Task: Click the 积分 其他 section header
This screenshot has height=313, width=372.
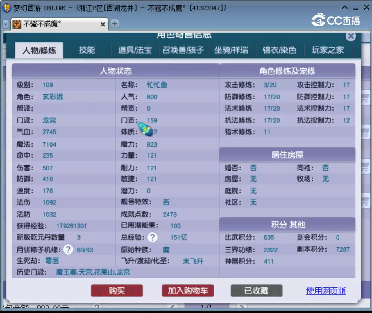Action: click(287, 225)
